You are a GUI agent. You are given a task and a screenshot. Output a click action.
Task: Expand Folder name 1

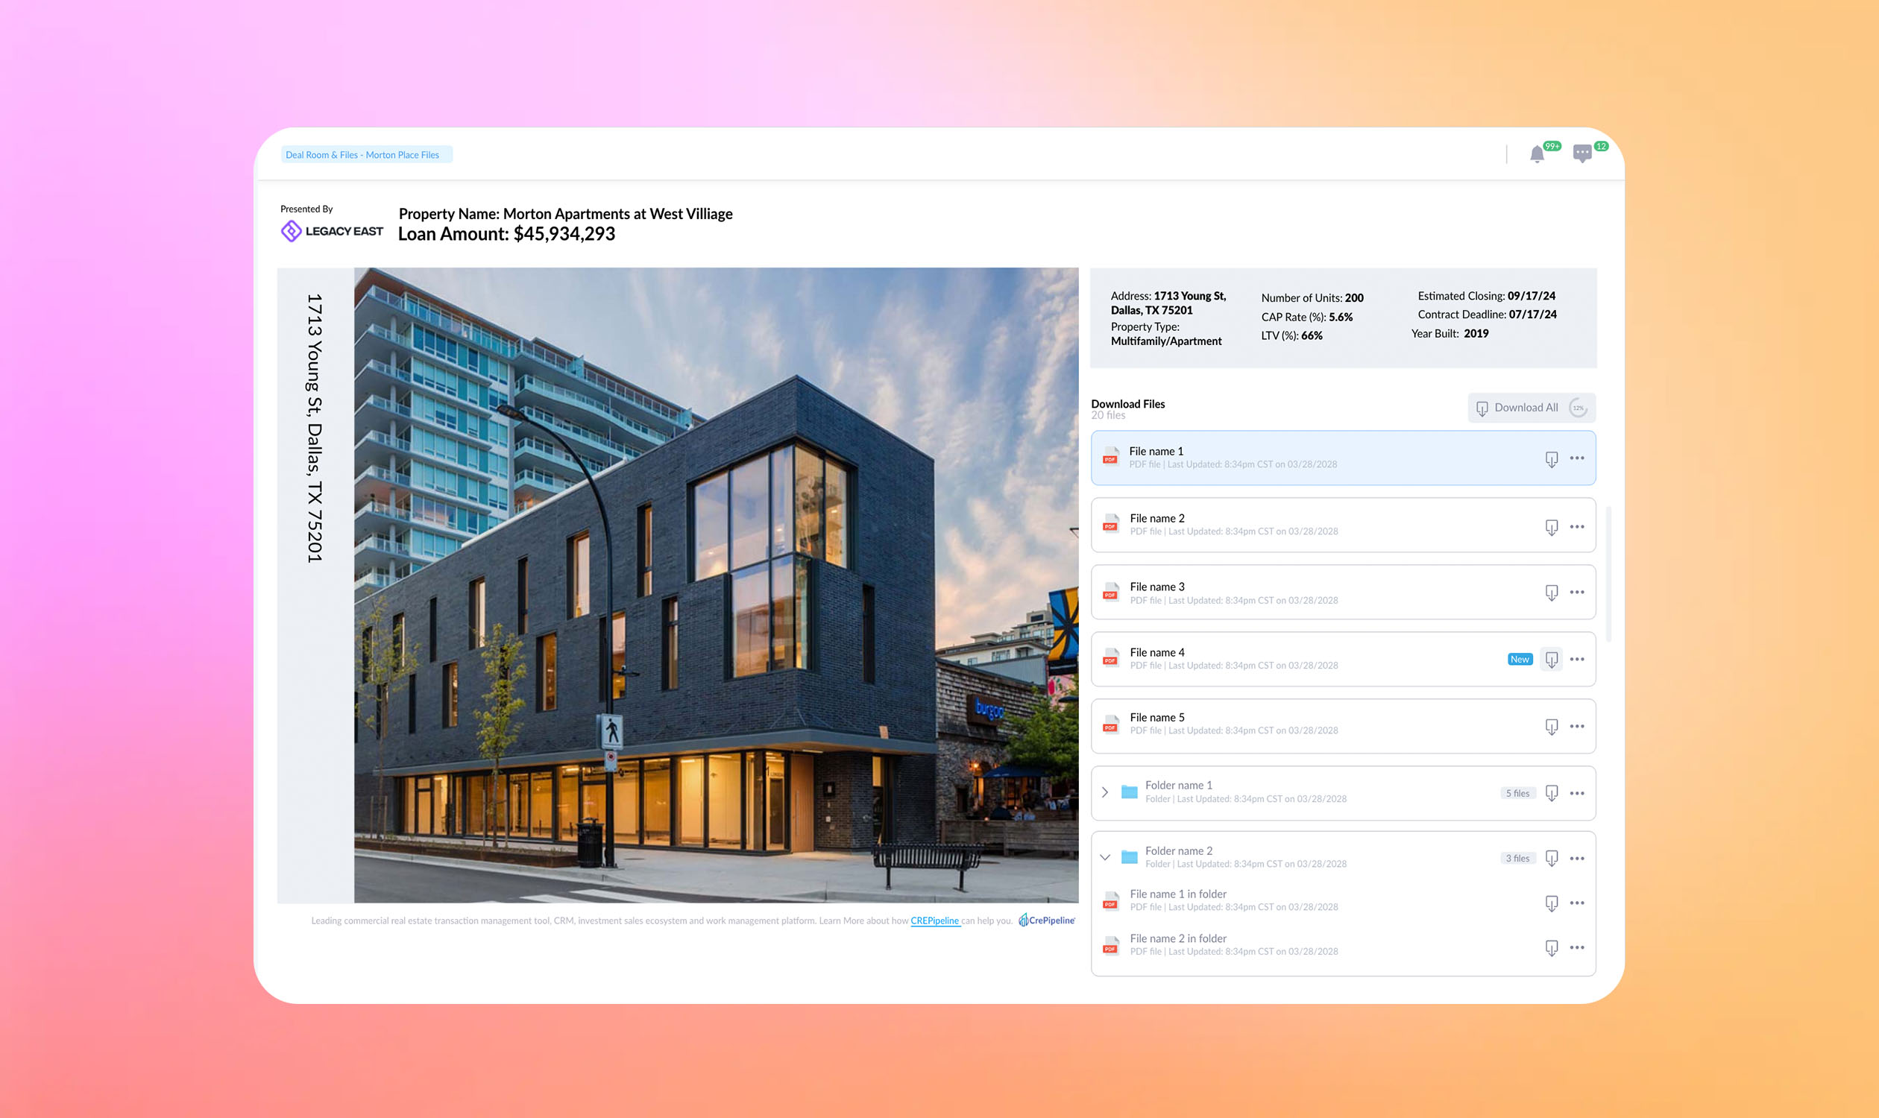point(1105,792)
